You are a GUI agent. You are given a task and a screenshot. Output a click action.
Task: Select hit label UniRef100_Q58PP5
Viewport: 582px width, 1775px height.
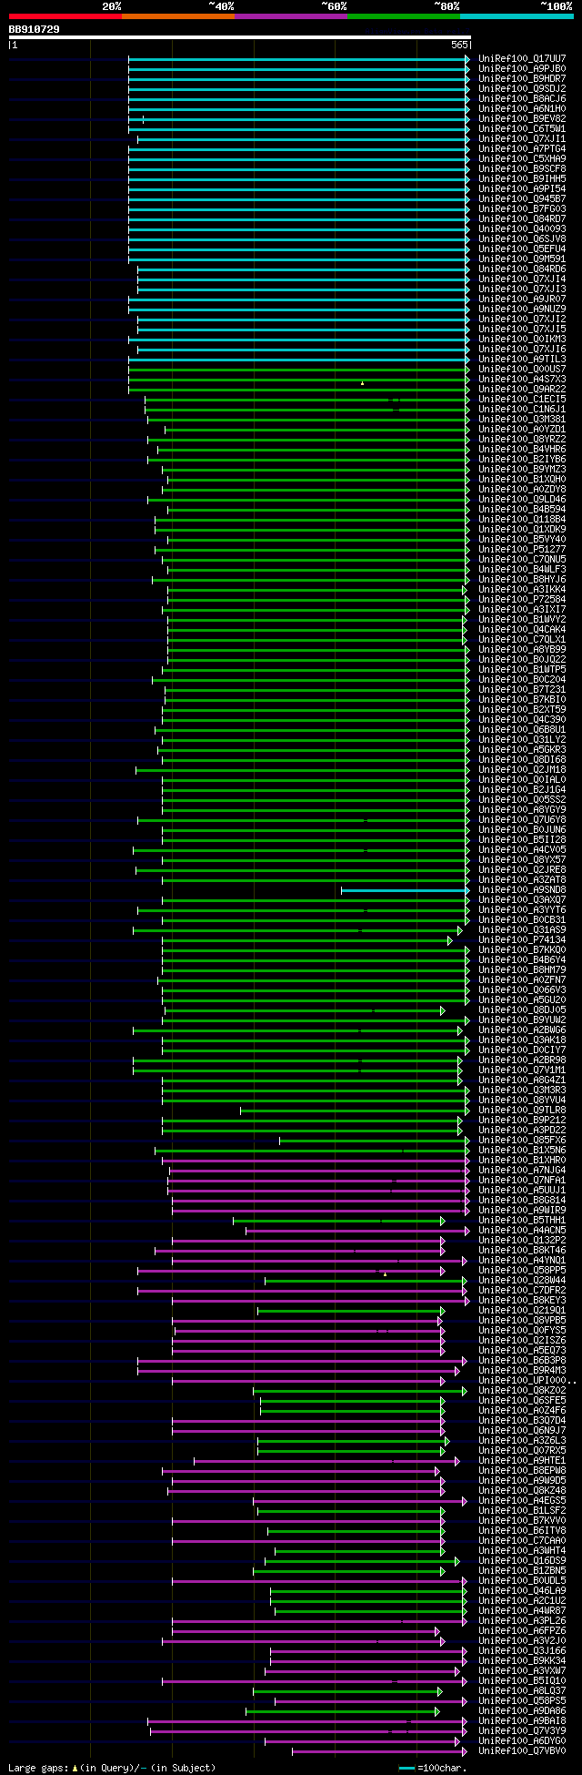point(522,1270)
